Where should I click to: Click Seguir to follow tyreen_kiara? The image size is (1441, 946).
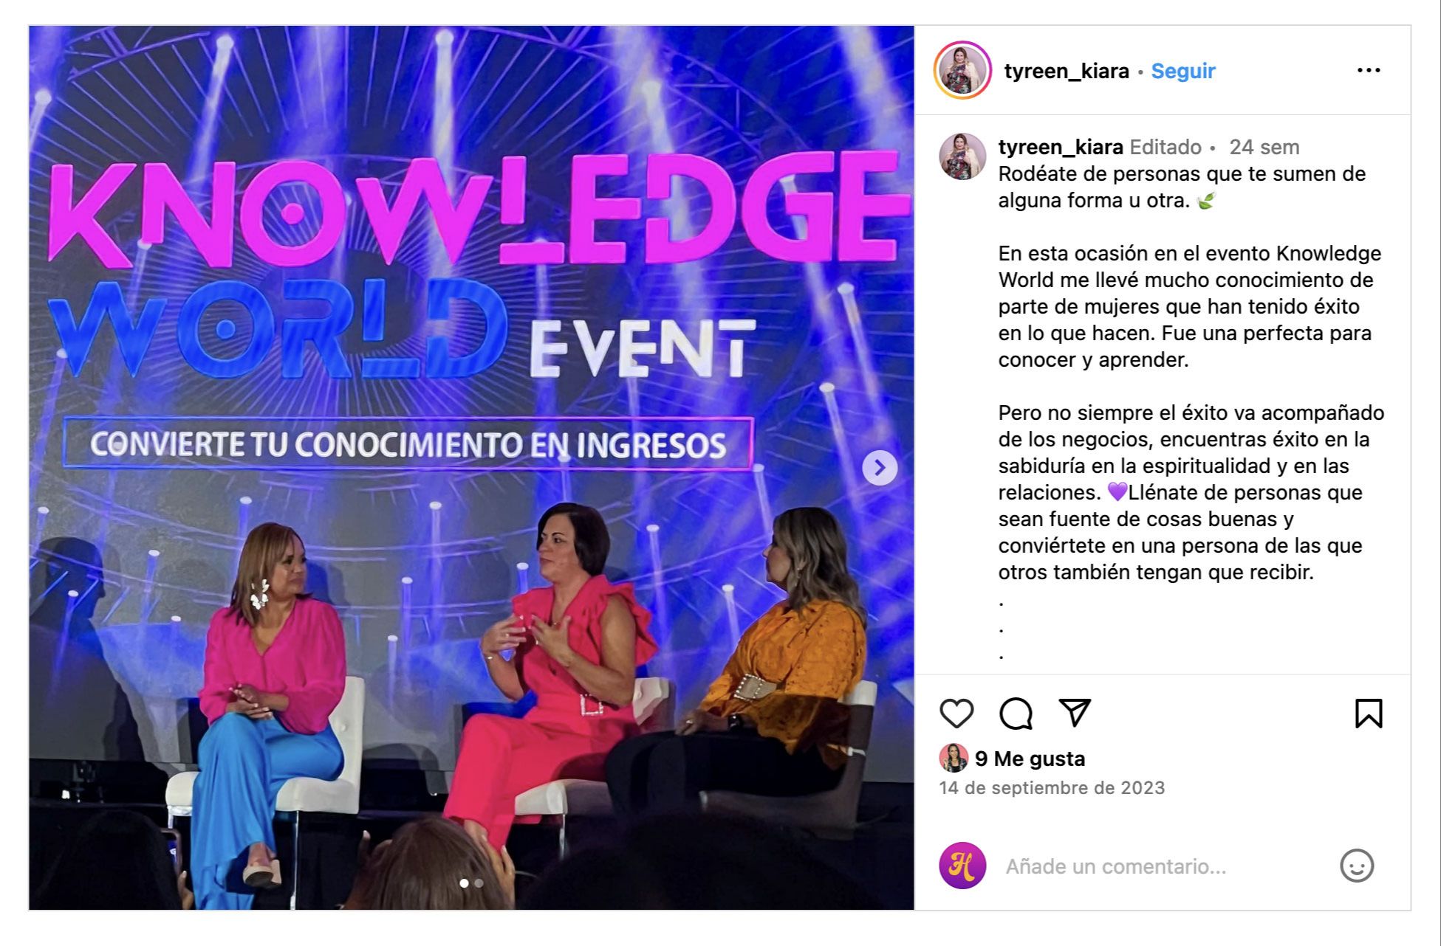point(1182,71)
